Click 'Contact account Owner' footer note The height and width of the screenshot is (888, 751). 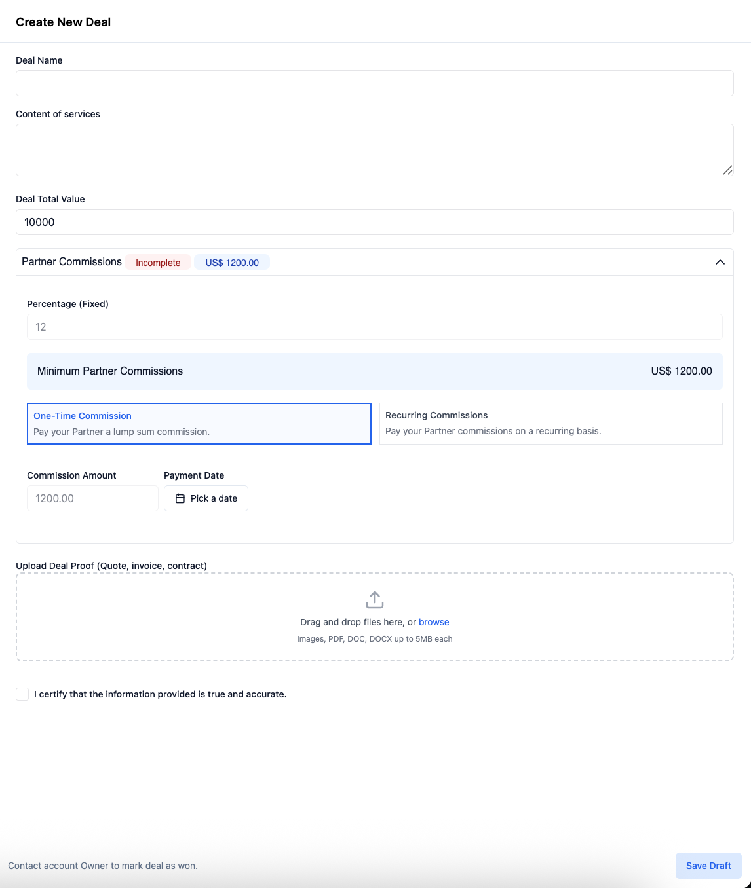103,866
